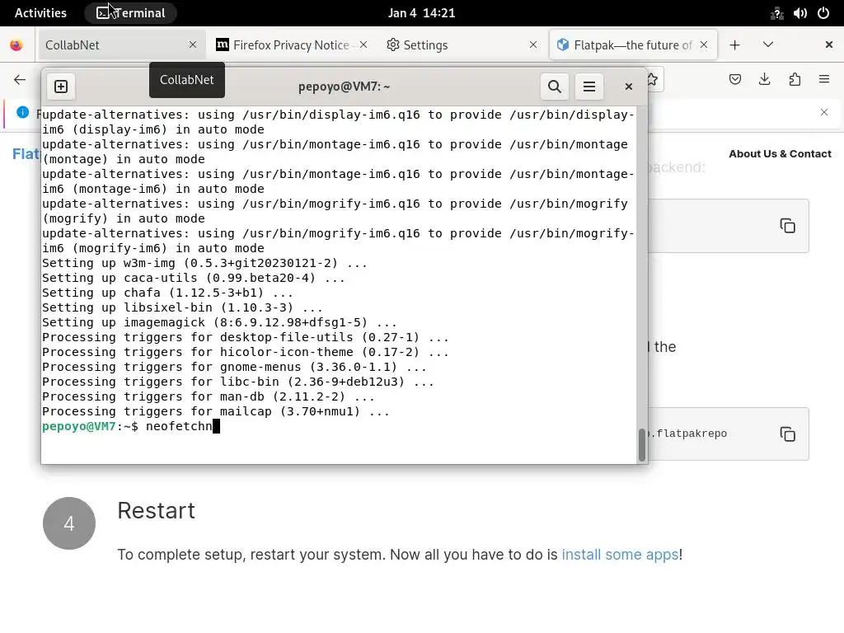Image resolution: width=844 pixels, height=633 pixels.
Task: Open the power system menu icon
Action: coord(823,13)
